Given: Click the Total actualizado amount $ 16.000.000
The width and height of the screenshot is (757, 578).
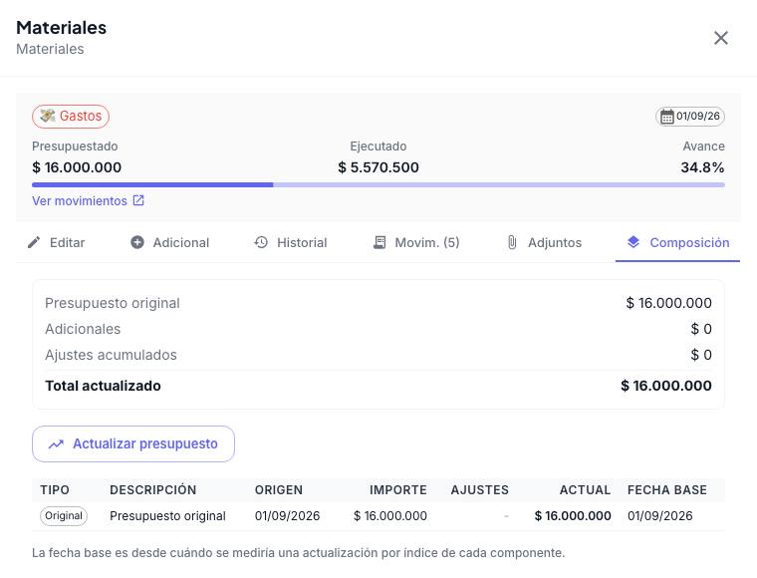Looking at the screenshot, I should 666,386.
